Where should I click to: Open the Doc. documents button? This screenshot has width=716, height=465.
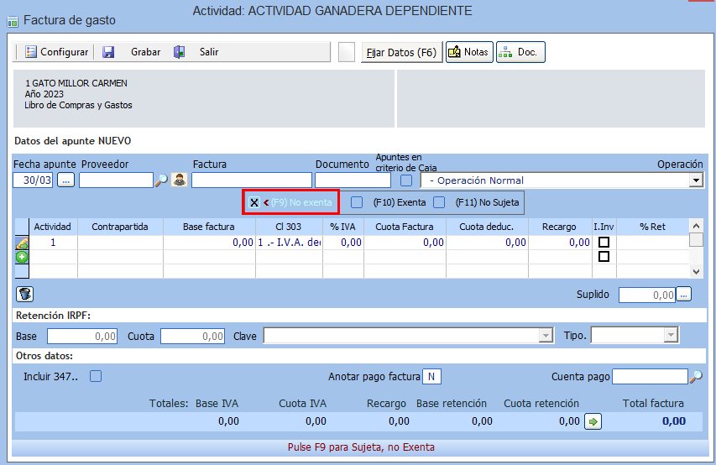coord(520,52)
